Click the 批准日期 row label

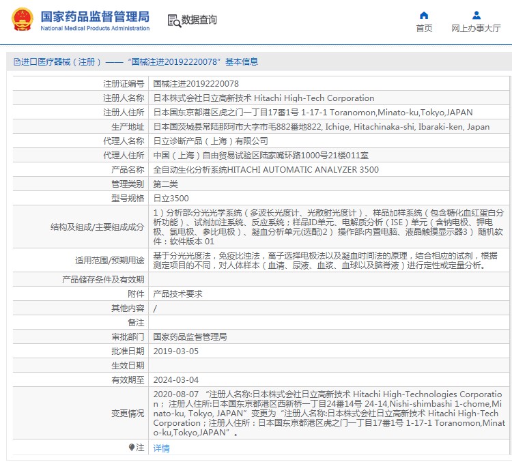(128, 351)
